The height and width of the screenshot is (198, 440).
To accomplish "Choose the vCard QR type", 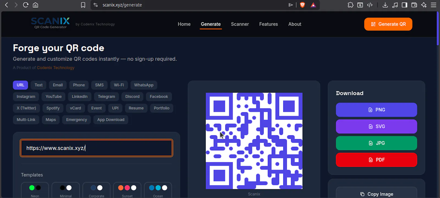I will tap(75, 108).
